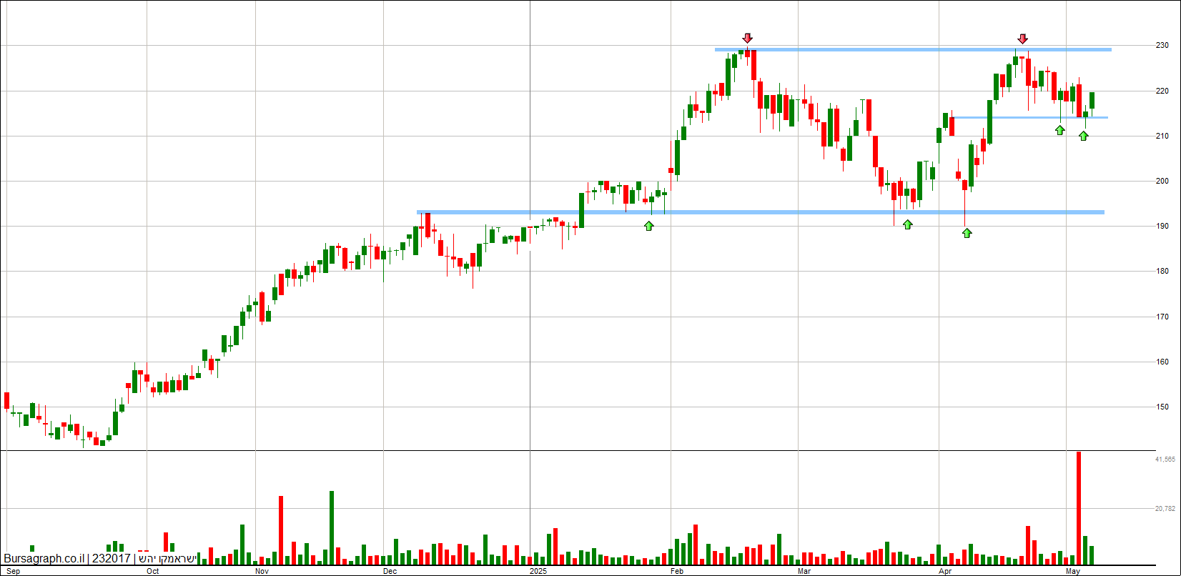This screenshot has width=1181, height=576.
Task: Select the 20,782 volume axis label
Action: coord(1165,509)
